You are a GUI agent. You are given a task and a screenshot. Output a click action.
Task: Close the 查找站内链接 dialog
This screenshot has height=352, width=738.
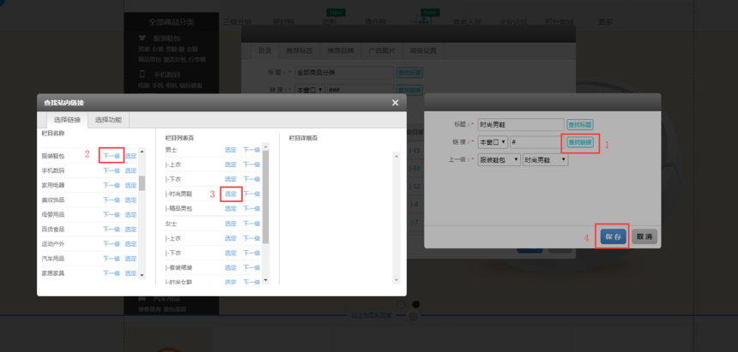396,103
